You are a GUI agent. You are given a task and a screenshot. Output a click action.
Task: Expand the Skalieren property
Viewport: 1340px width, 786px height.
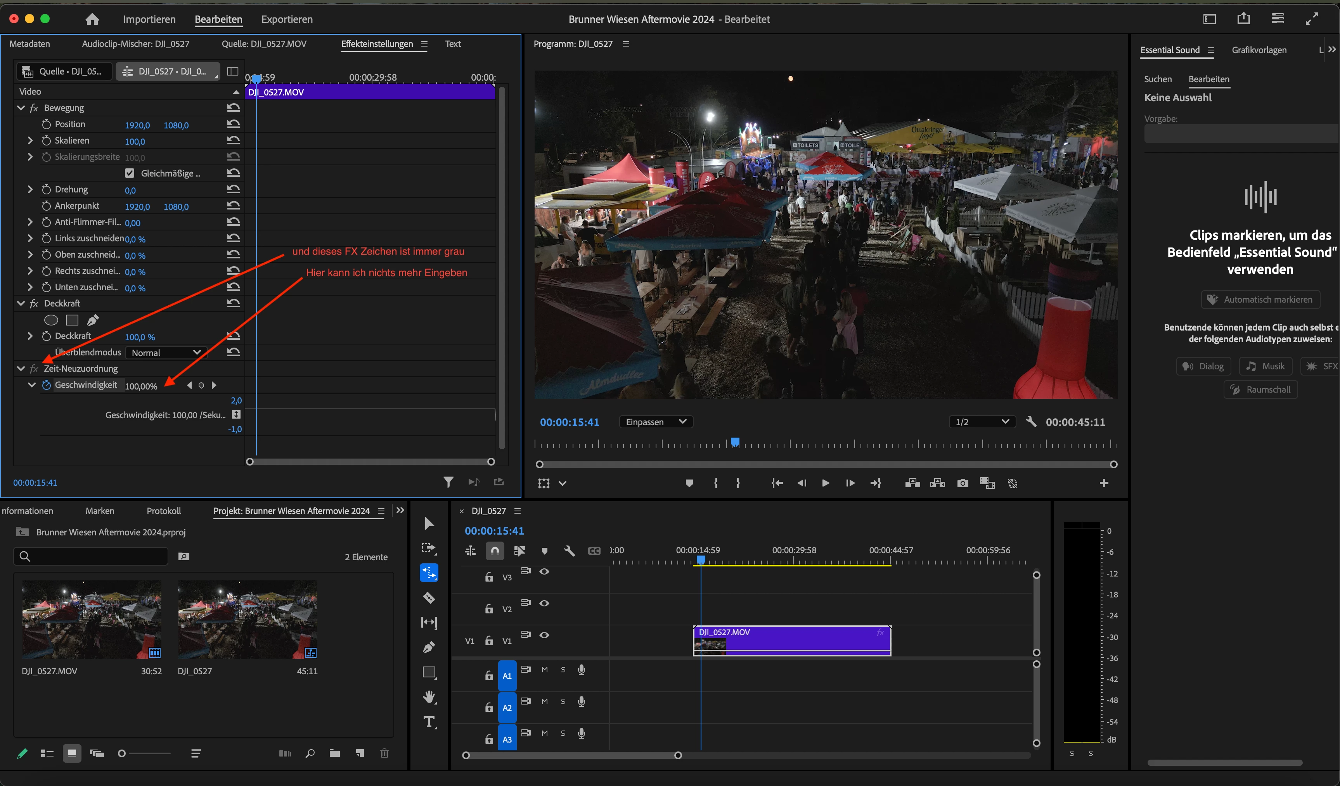30,140
